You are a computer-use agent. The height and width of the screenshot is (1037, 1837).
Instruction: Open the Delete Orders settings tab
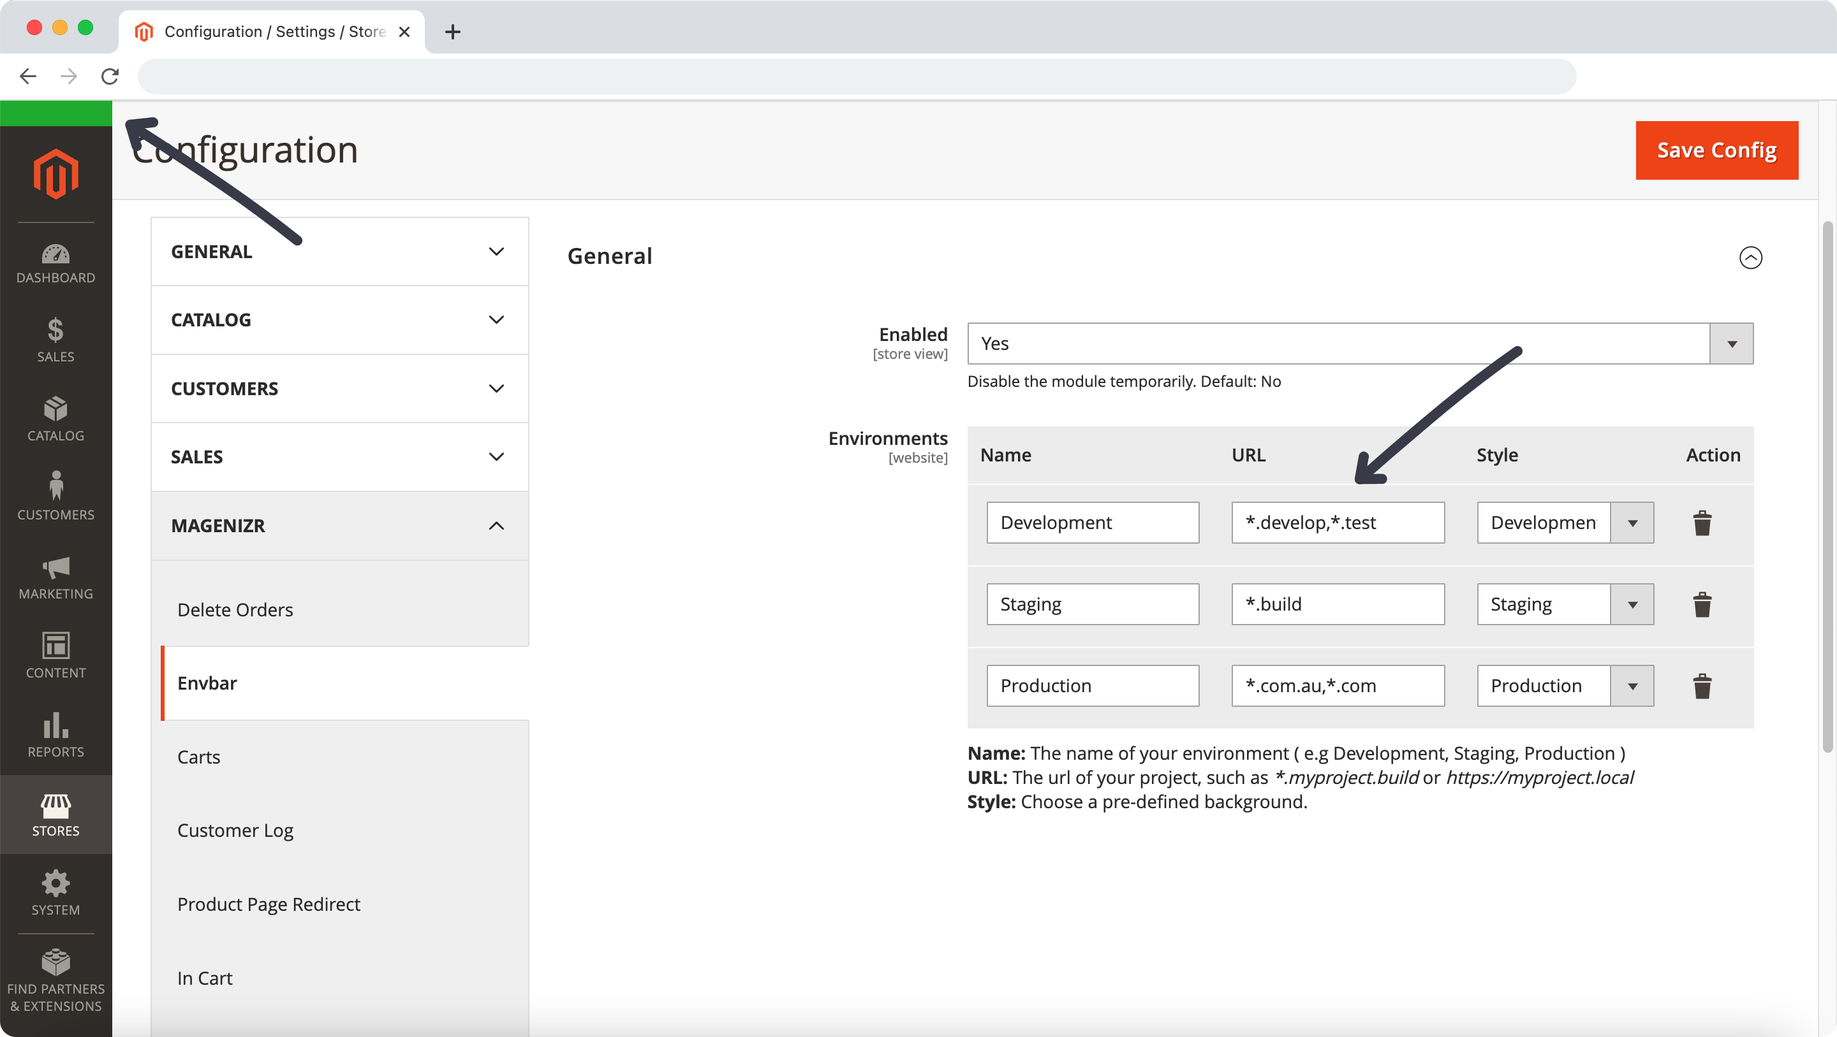coord(235,610)
